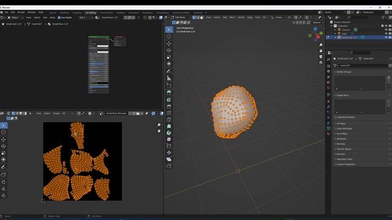Image resolution: width=392 pixels, height=220 pixels.
Task: Select the Scale tool in 3D viewport toolbar
Action: [x=169, y=57]
